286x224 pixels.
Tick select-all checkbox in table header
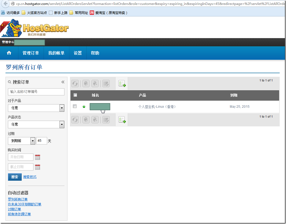(75, 95)
